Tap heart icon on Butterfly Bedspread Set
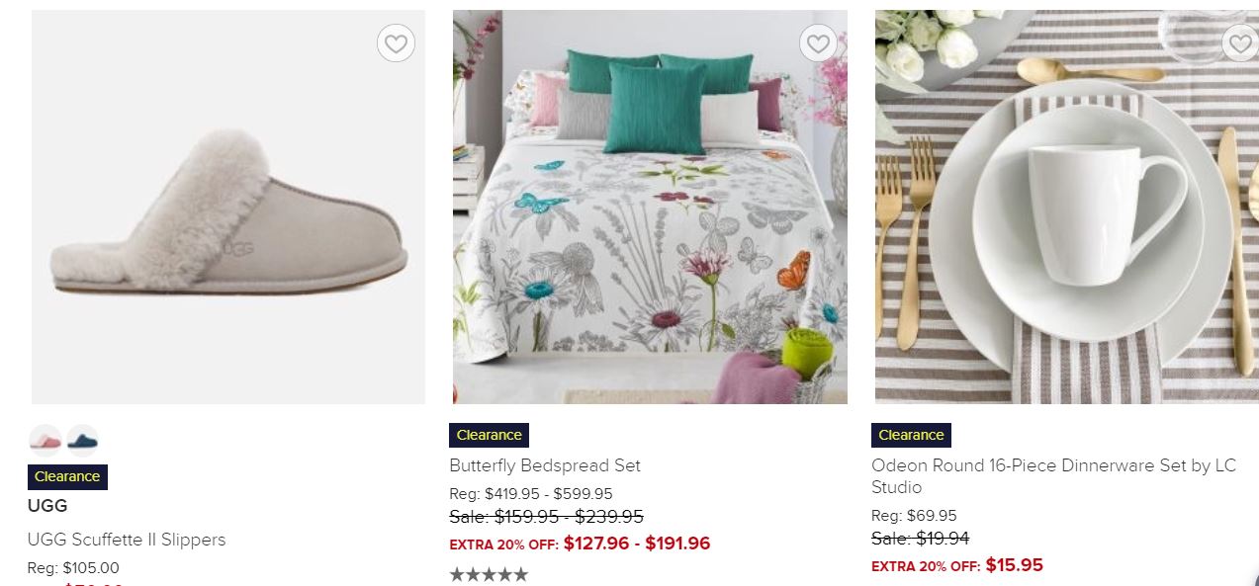Viewport: 1259px width, 586px height. tap(818, 43)
